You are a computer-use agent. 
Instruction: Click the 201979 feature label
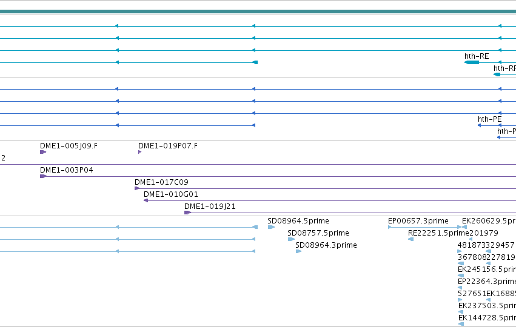[484, 233]
